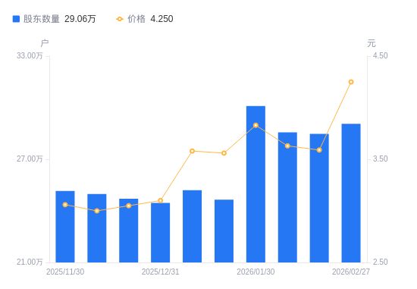Click the 2025/12/31 axis date label

(161, 272)
